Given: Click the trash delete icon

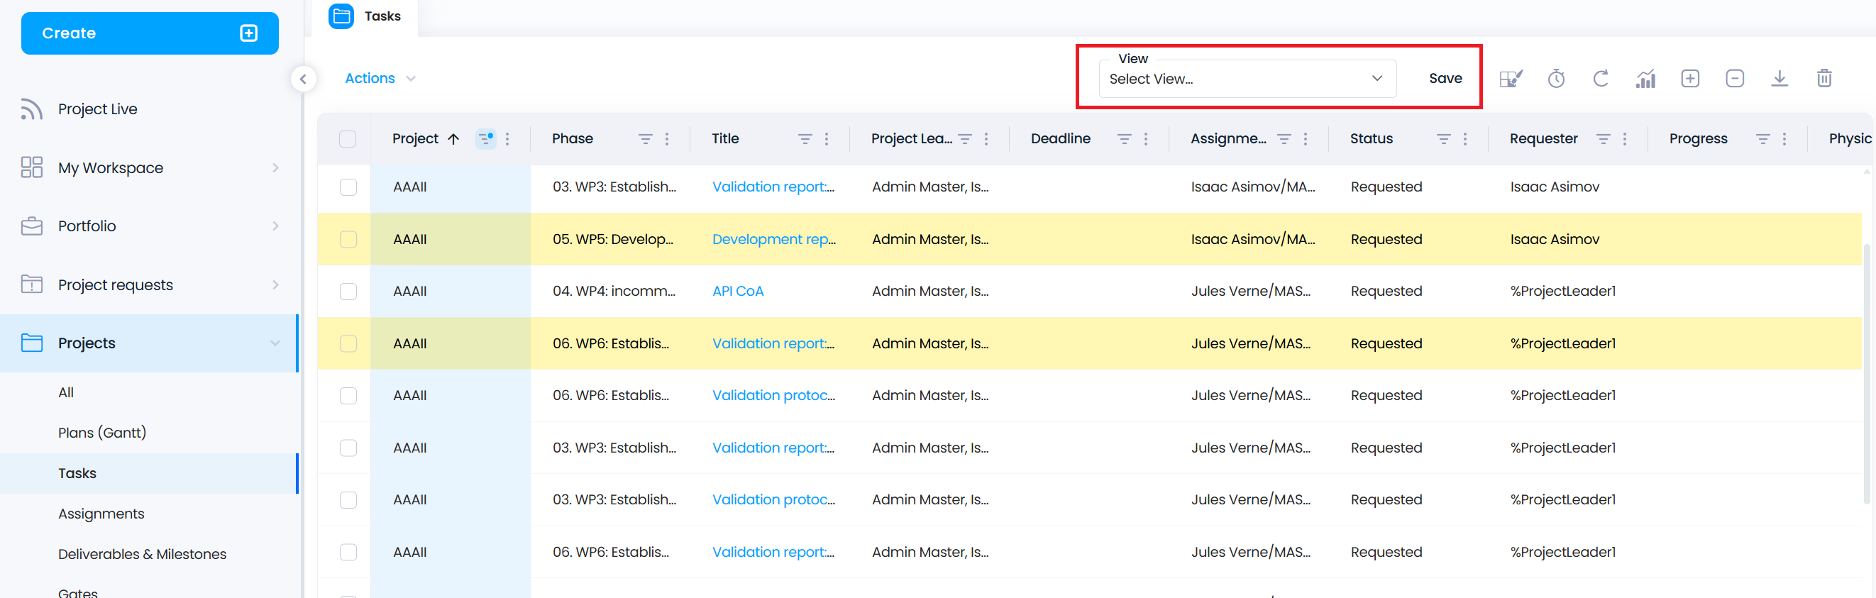Looking at the screenshot, I should (x=1823, y=79).
